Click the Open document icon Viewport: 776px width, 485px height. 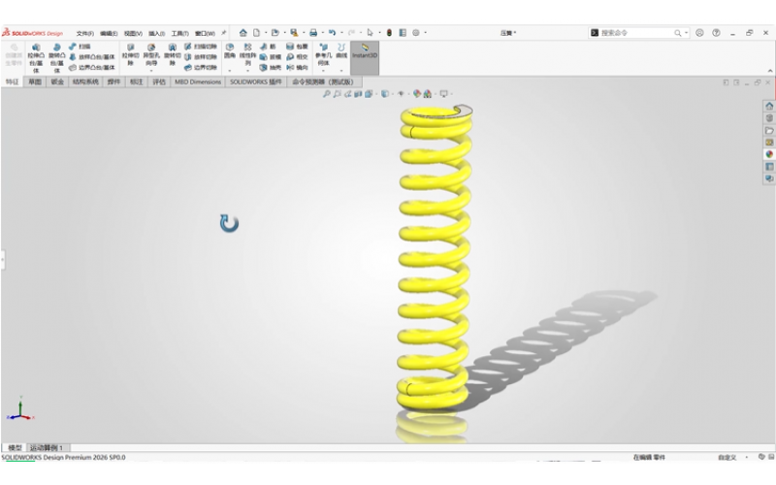click(x=275, y=33)
